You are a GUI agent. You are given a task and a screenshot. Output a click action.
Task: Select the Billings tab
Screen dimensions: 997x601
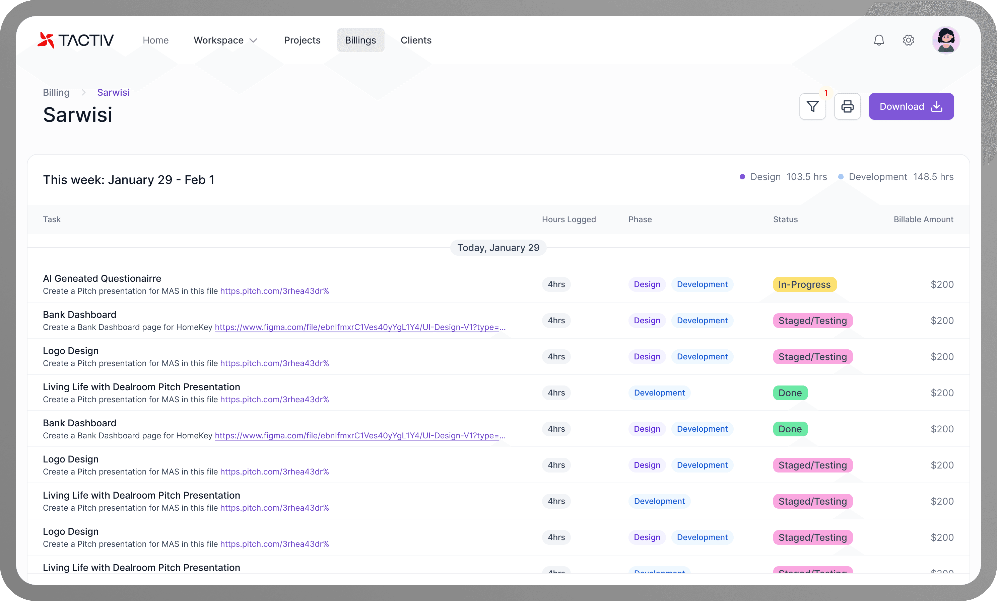pyautogui.click(x=360, y=40)
